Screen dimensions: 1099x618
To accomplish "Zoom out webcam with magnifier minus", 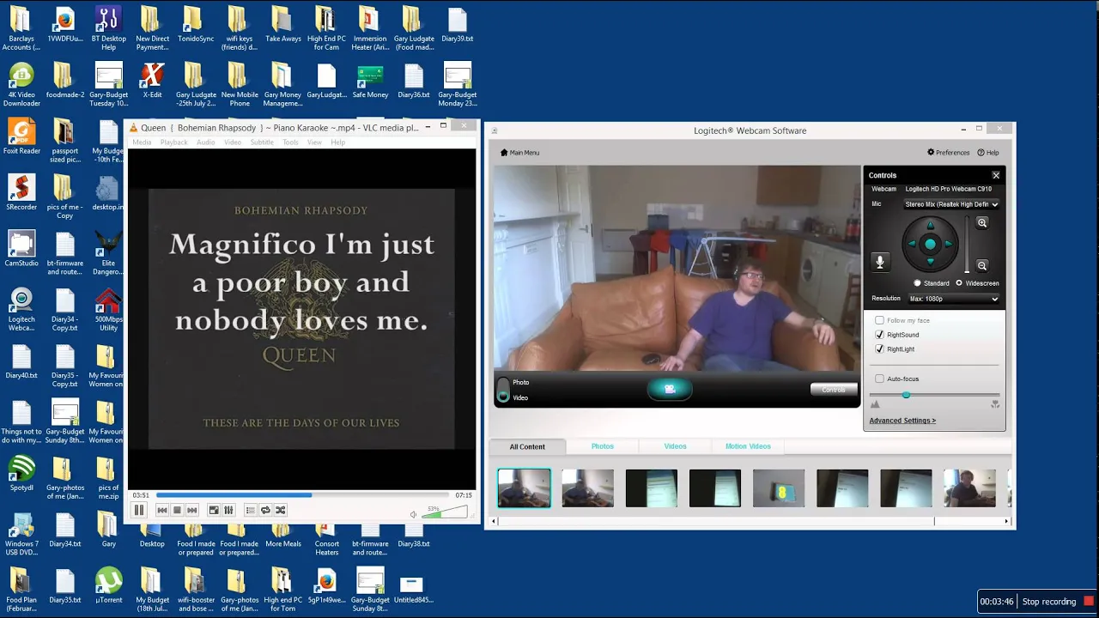I will click(x=982, y=265).
